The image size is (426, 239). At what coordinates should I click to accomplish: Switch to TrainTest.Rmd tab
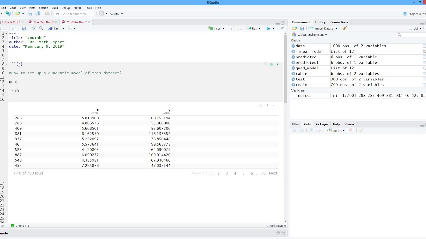(43, 22)
